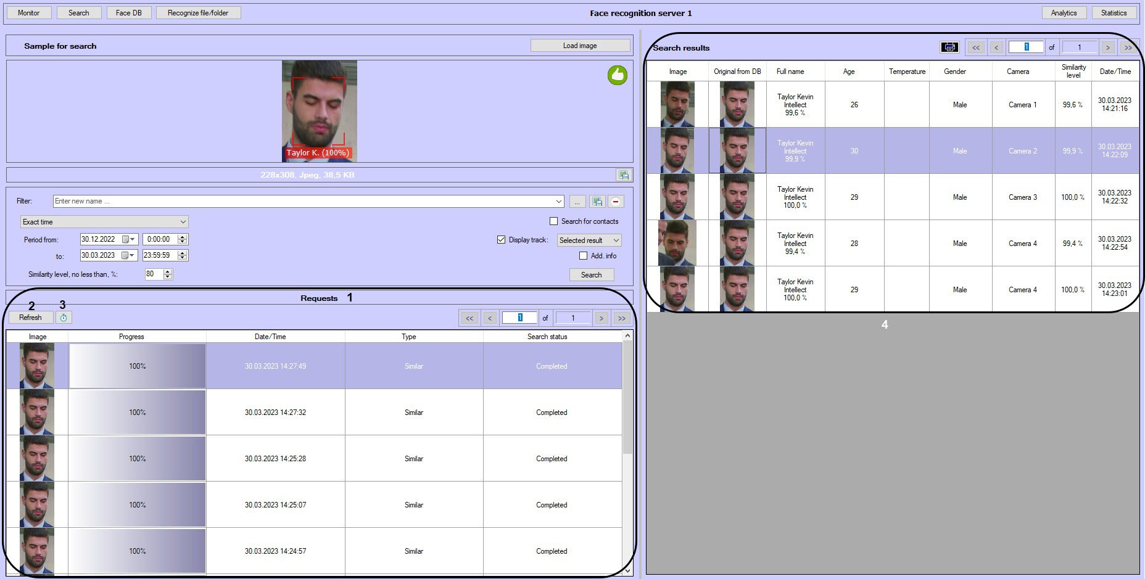1145x579 pixels.
Task: Click the red remove filter icon
Action: click(616, 202)
